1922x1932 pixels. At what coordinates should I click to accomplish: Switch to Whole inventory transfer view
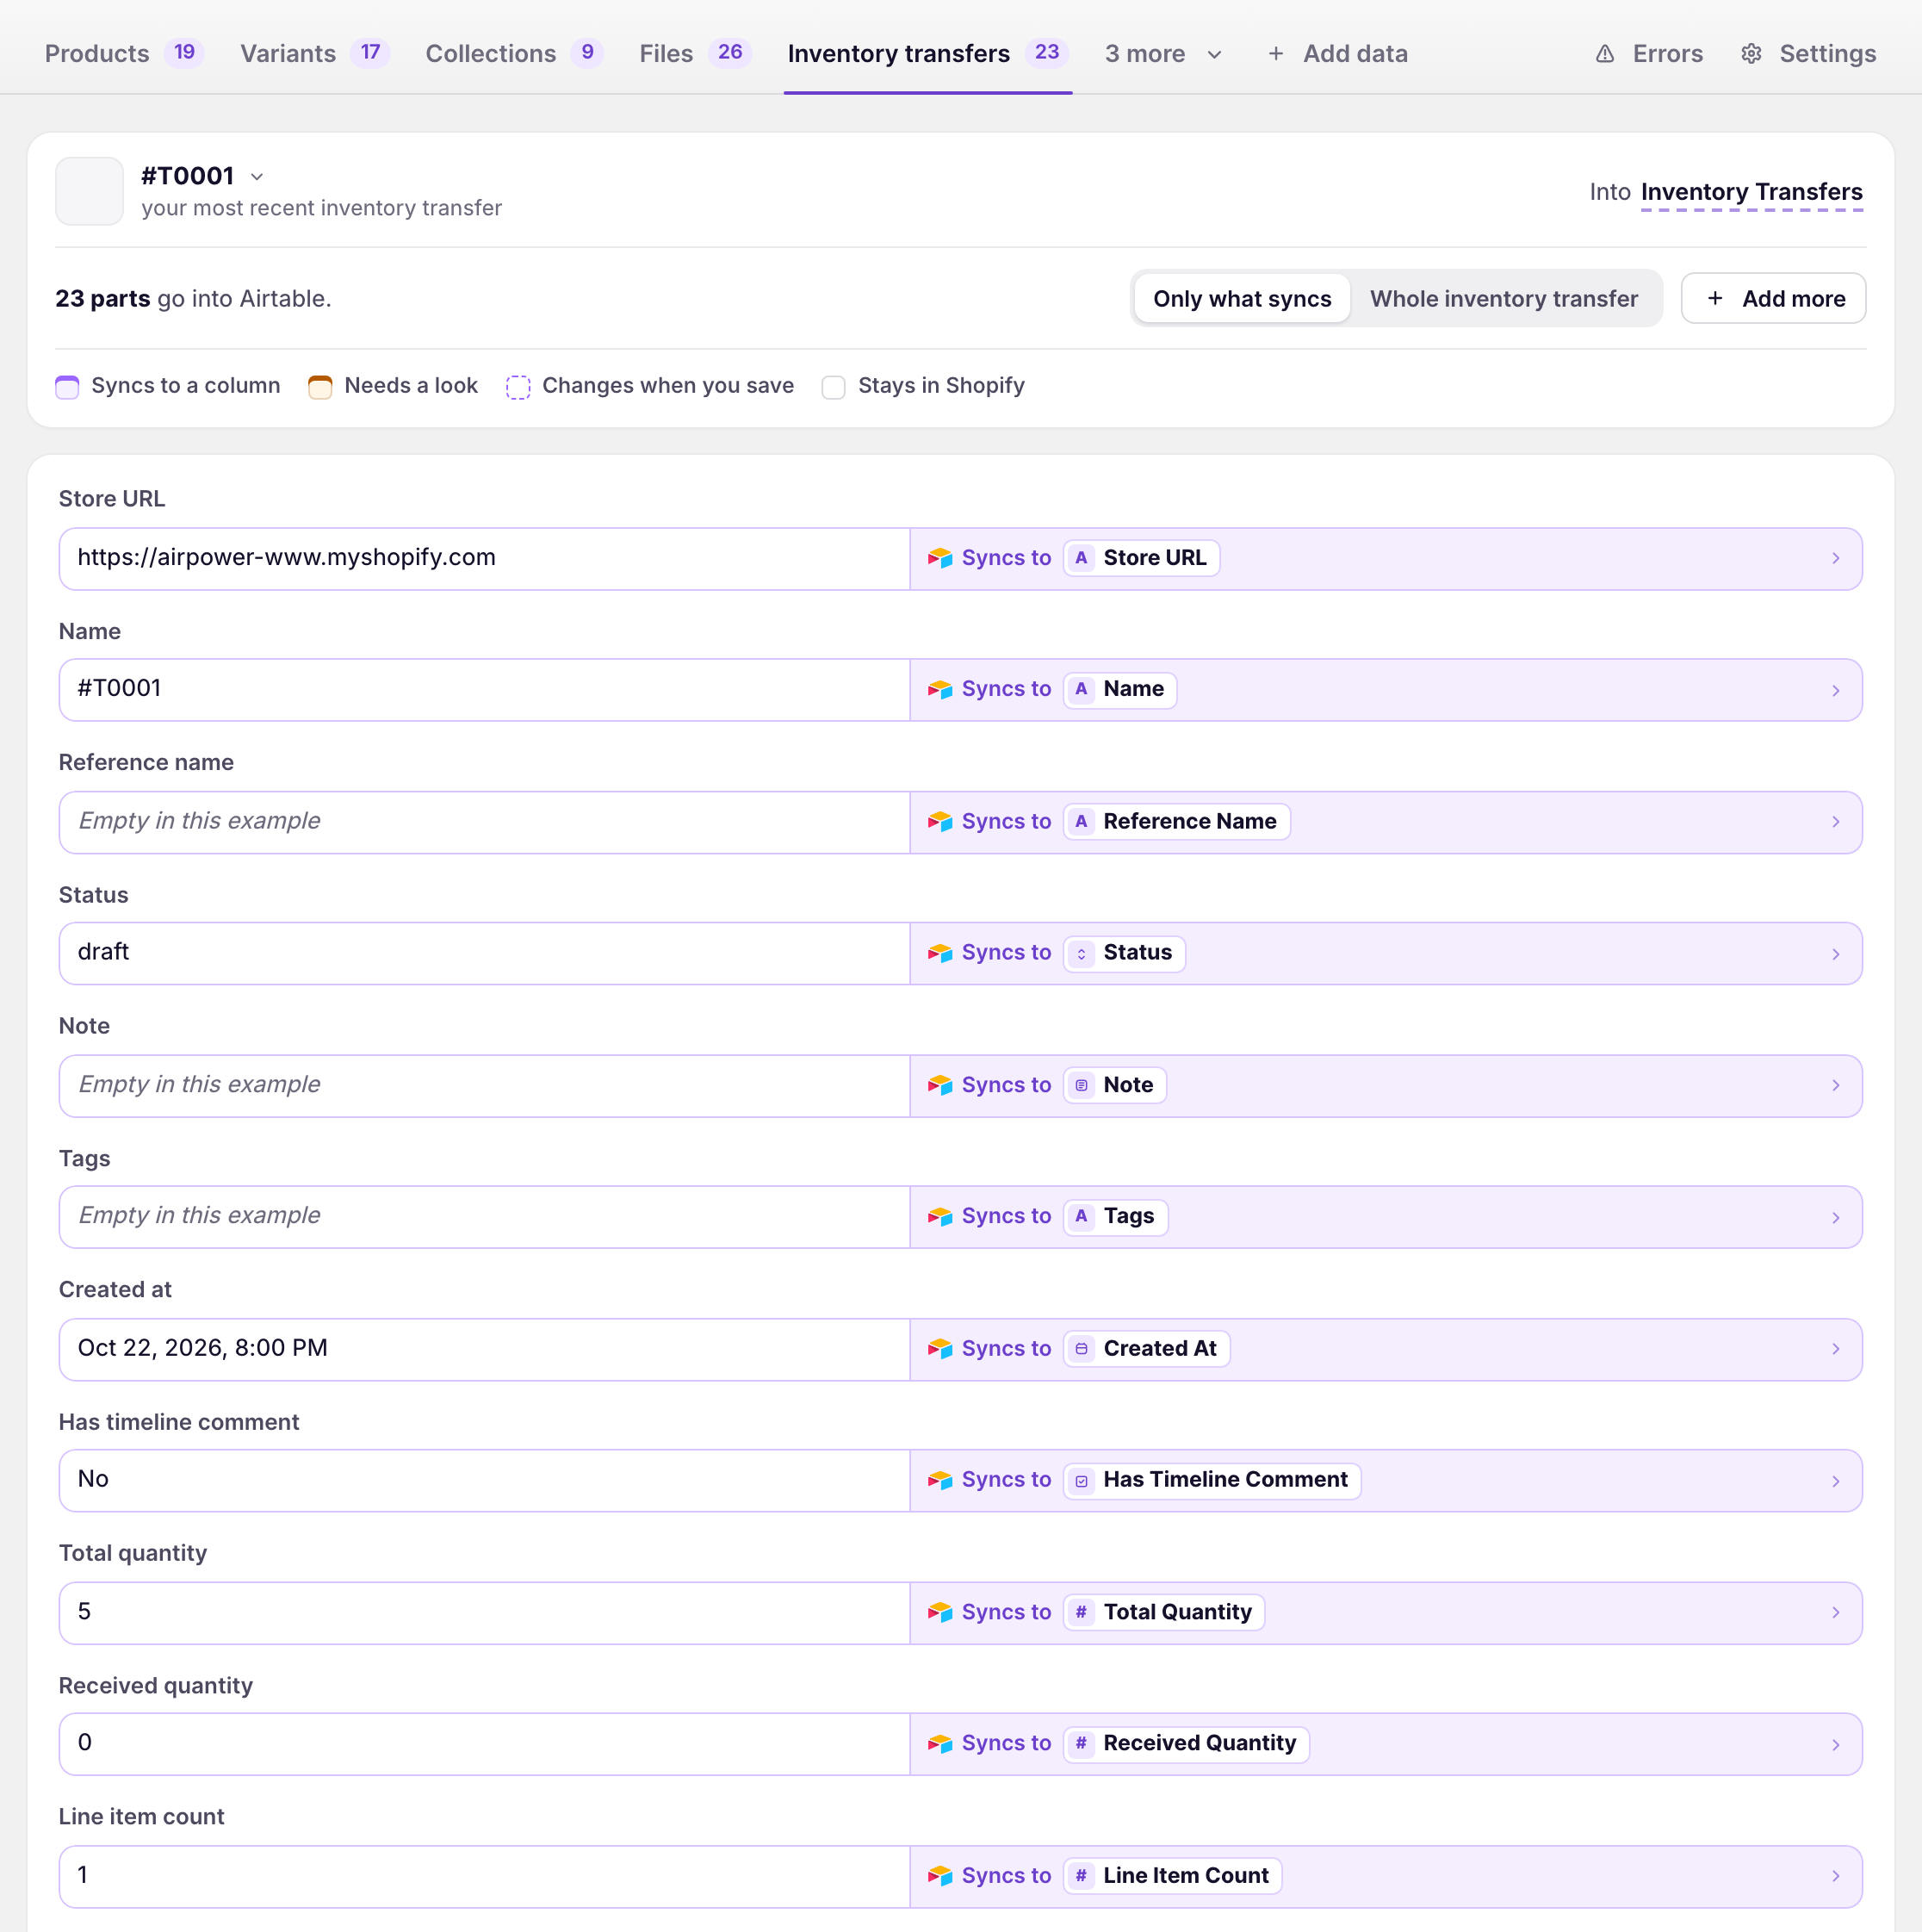click(x=1503, y=298)
